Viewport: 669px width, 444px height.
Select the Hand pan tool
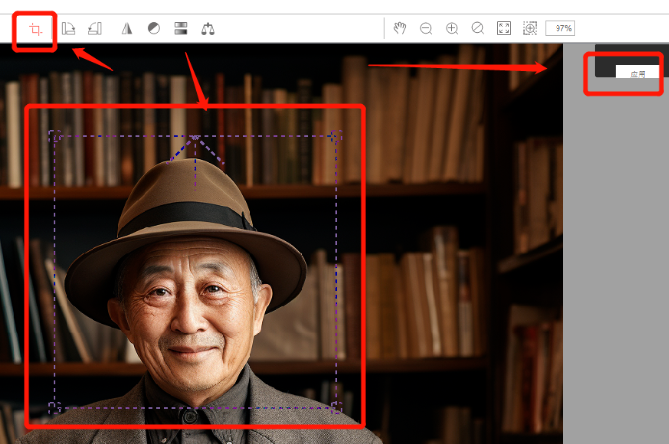400,28
